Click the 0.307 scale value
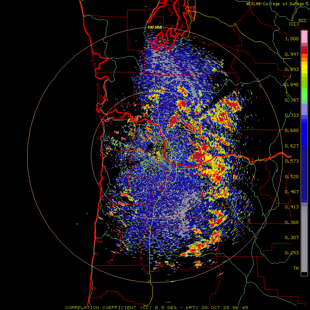The width and height of the screenshot is (310, 310). coord(292,238)
